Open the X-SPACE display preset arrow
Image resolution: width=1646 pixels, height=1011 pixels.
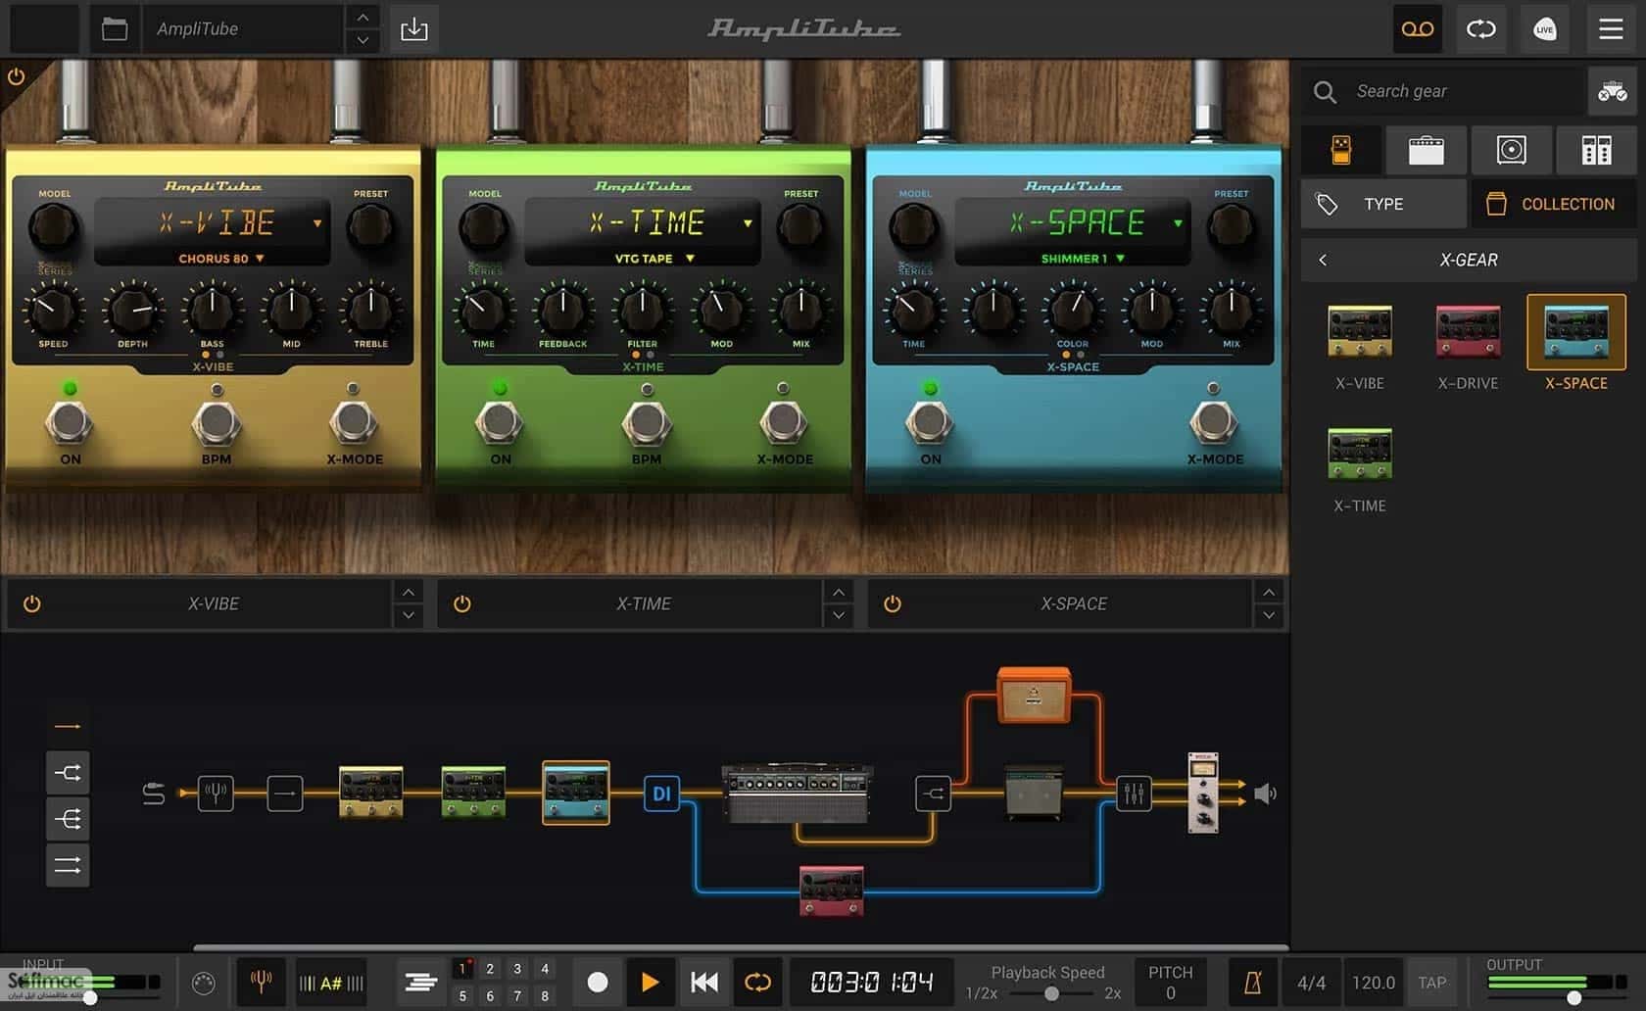[1178, 223]
